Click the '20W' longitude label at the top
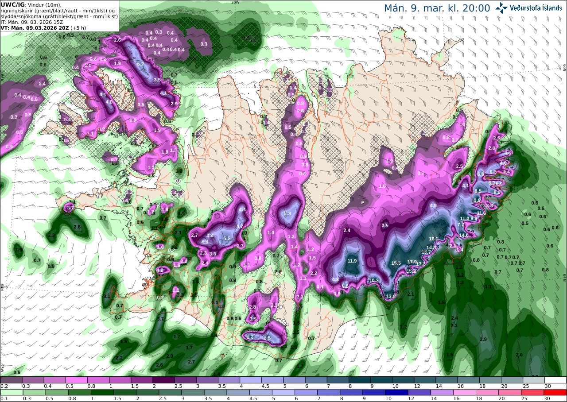The height and width of the screenshot is (402, 567). point(235,2)
